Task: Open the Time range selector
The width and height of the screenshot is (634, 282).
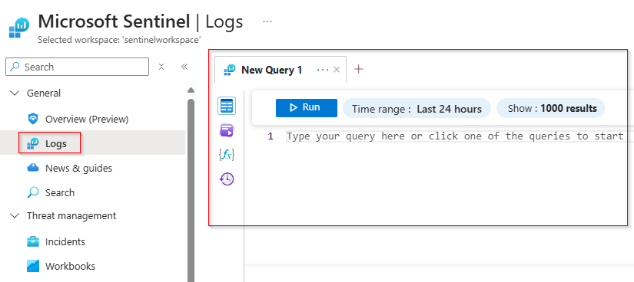Action: pyautogui.click(x=417, y=109)
